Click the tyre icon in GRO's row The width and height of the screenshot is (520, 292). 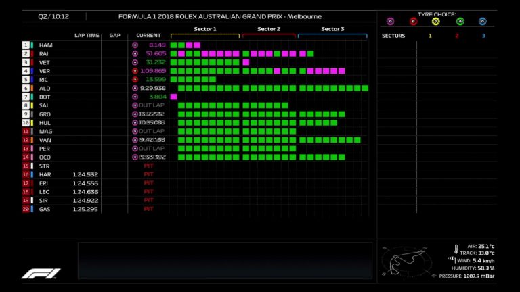point(135,114)
